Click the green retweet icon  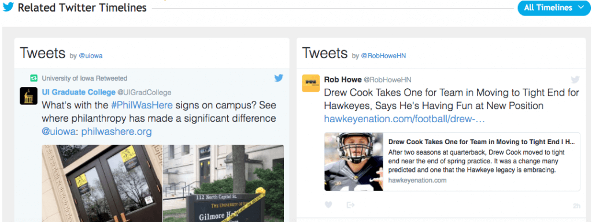pyautogui.click(x=34, y=78)
